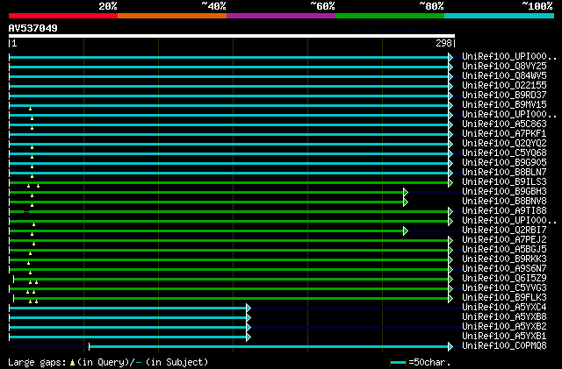
Task: Select the UniRef100_A9TI88 label
Action: pyautogui.click(x=504, y=211)
